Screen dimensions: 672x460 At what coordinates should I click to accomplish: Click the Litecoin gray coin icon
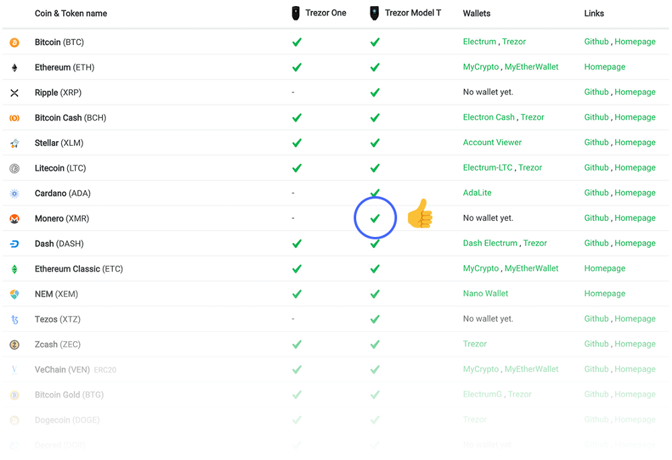[x=14, y=169]
